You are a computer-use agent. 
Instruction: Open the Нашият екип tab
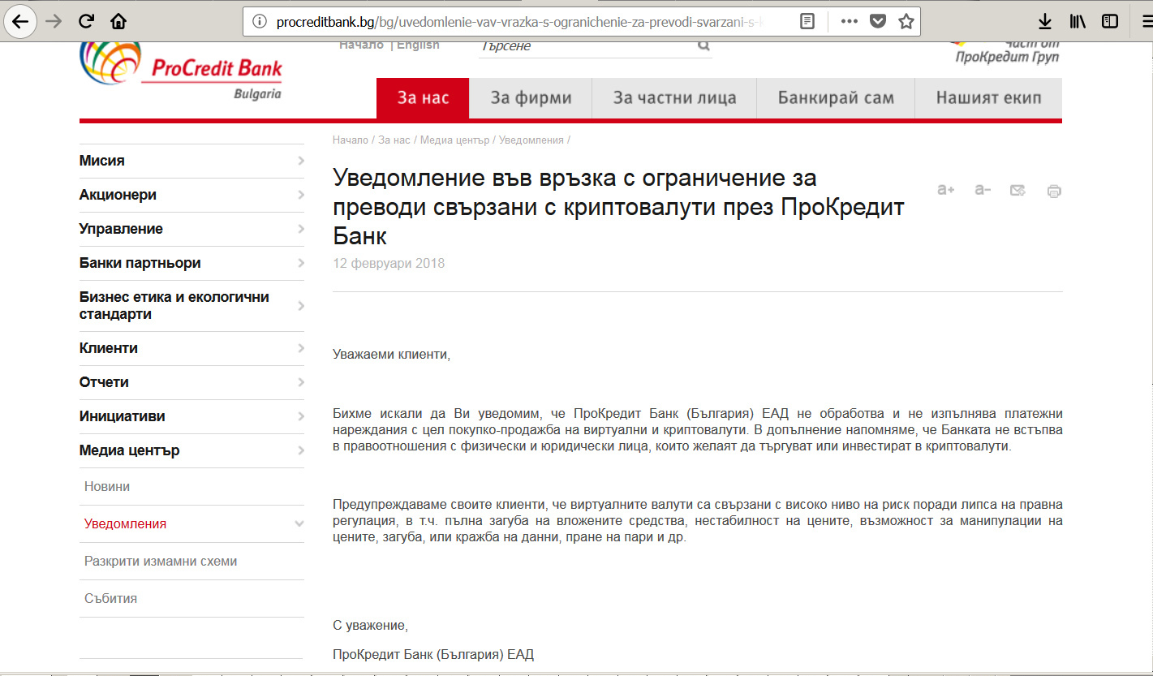pos(988,98)
